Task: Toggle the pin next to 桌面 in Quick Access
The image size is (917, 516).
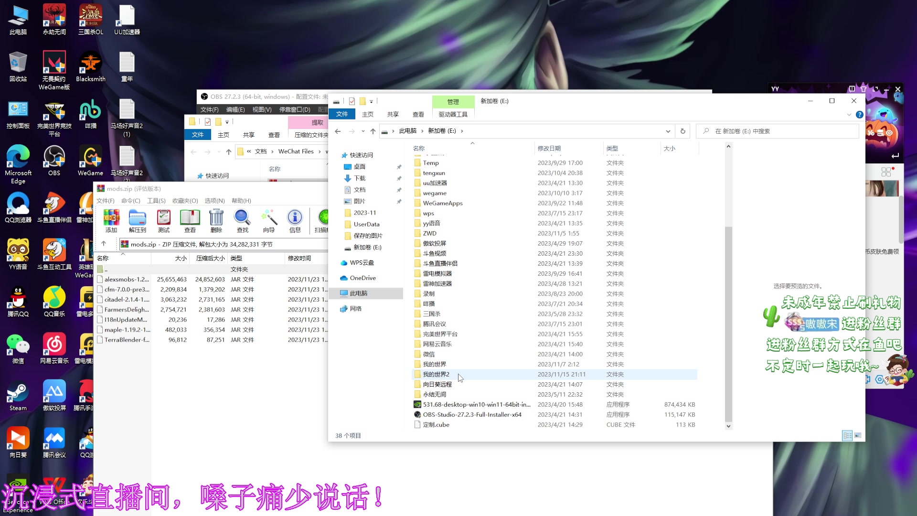Action: click(399, 167)
